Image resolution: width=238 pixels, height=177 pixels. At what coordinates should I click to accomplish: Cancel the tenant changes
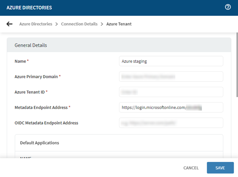[191, 168]
